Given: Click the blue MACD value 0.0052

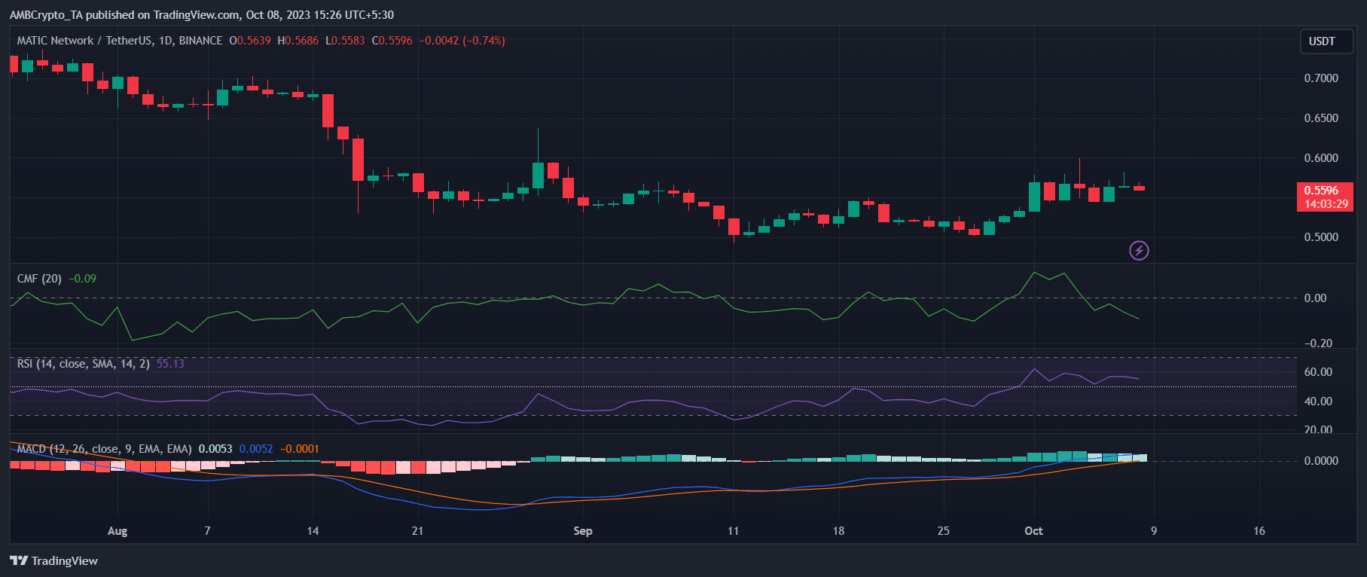Looking at the screenshot, I should click(x=256, y=449).
